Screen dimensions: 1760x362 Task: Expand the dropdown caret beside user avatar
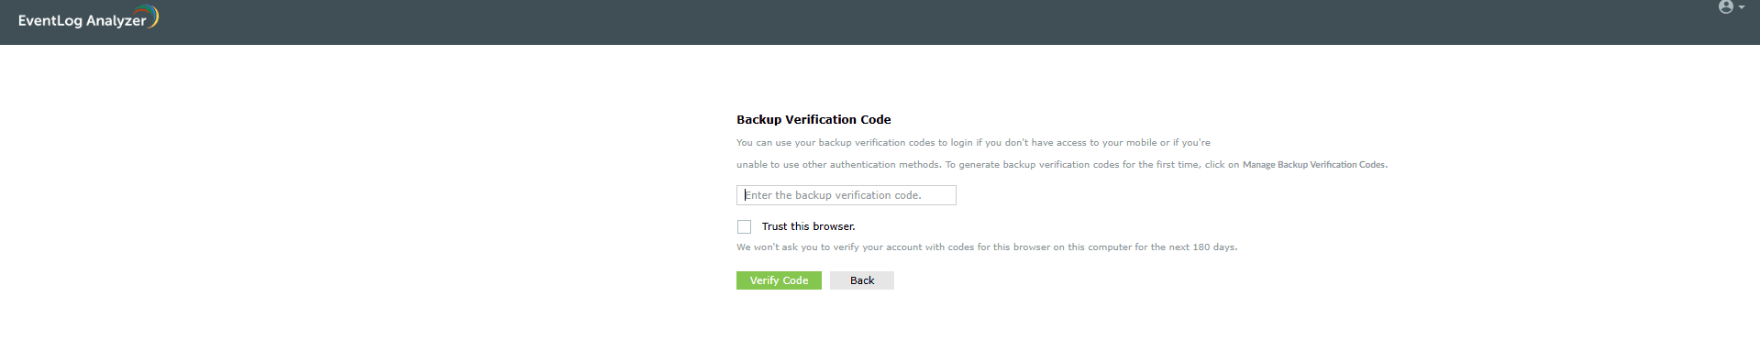(1741, 7)
